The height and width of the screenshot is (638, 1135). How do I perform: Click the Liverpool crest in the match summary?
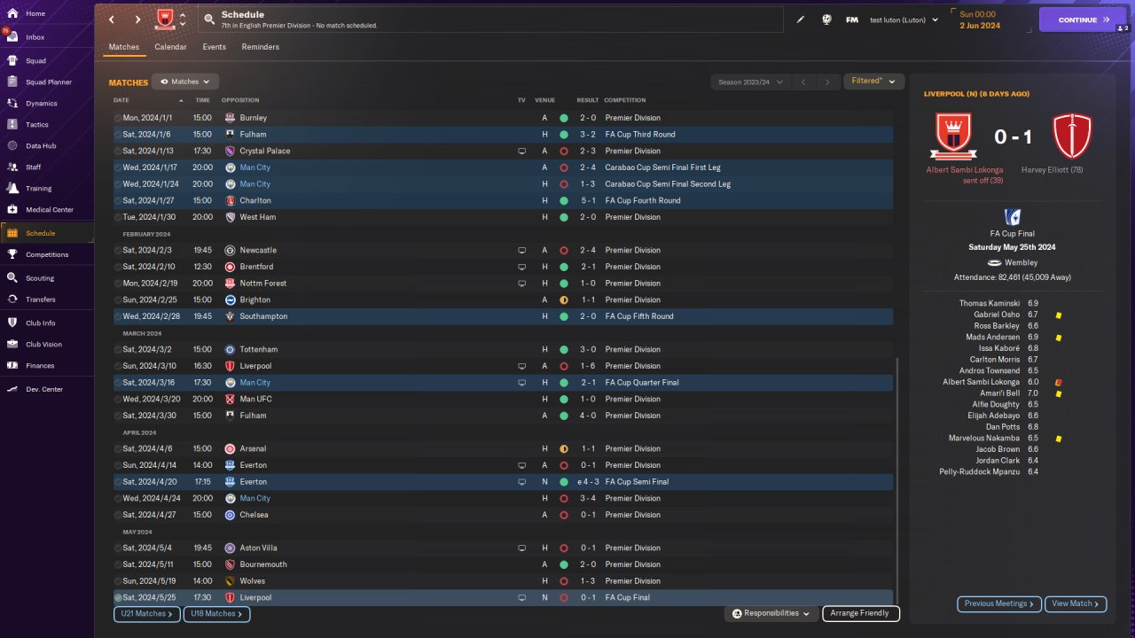[1072, 136]
